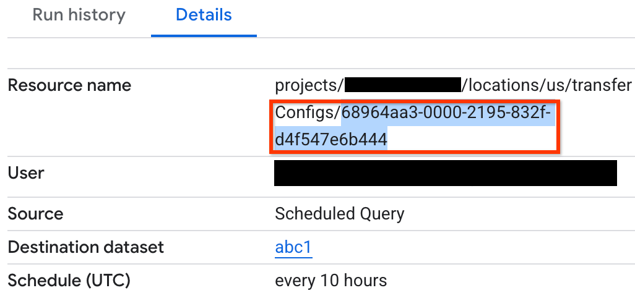Screen dimensions: 635x293
Task: Click the Source row label
Action: click(x=35, y=214)
